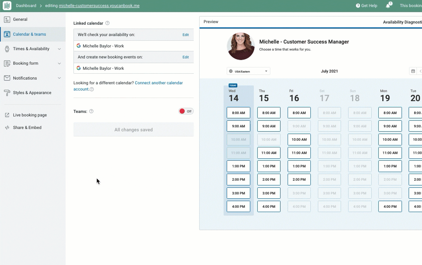422x265 pixels.
Task: Click the Notifications envelope icon
Action: click(7, 78)
